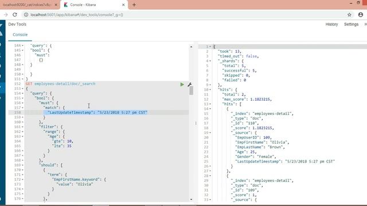Click "_id": "109" in response

click(x=245, y=190)
